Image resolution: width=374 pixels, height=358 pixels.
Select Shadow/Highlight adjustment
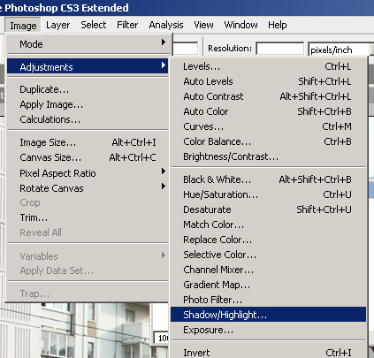click(268, 315)
